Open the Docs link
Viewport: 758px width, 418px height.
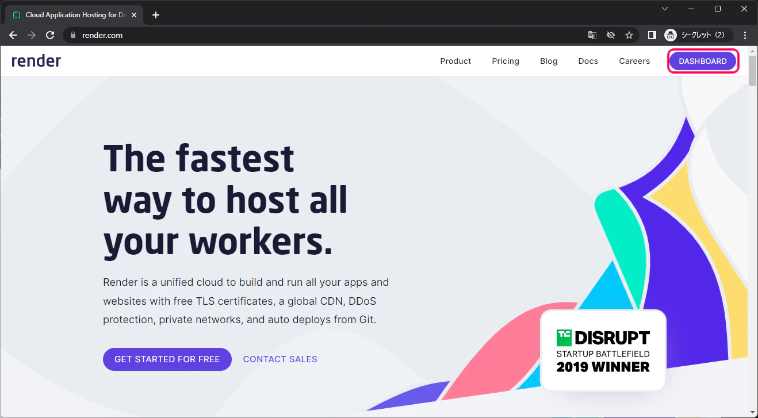pos(588,61)
